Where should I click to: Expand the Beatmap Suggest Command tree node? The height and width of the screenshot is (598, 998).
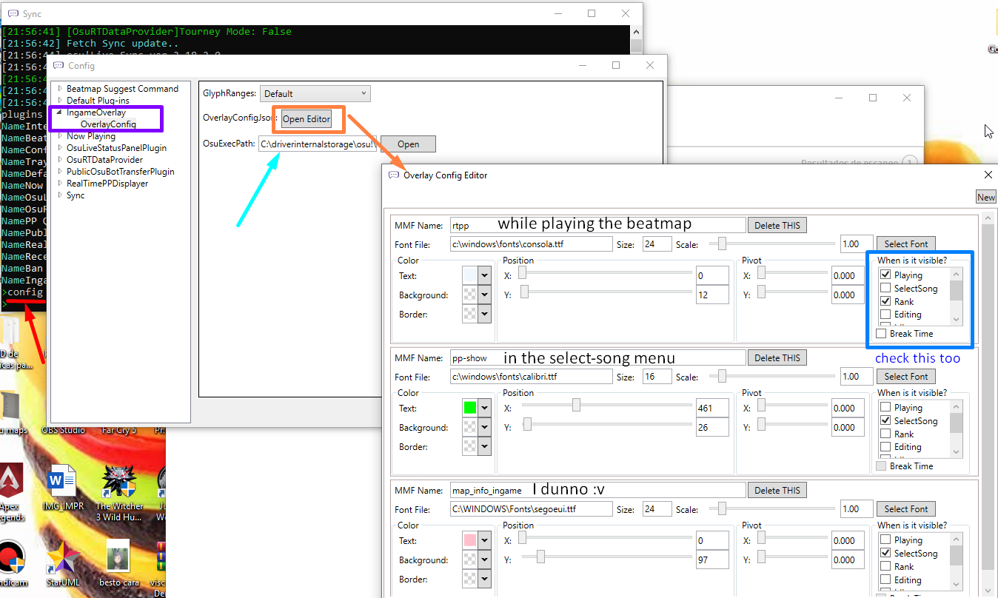(60, 88)
